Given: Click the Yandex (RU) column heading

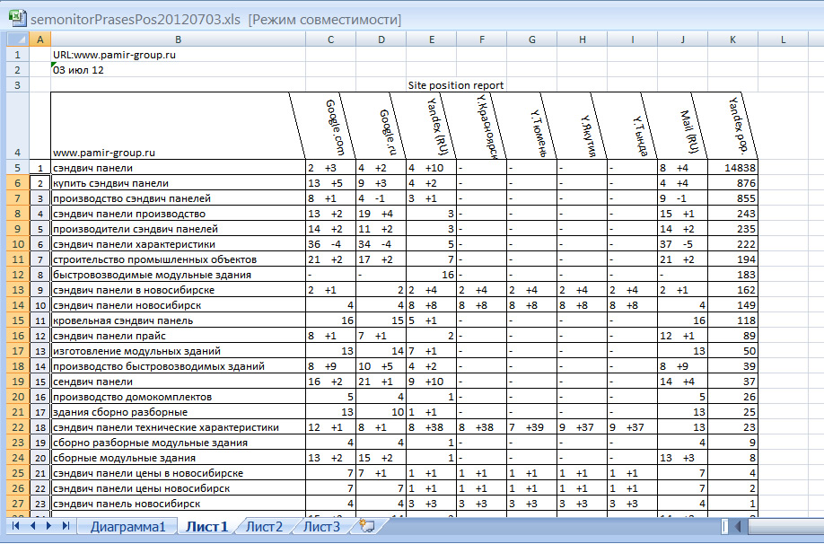Looking at the screenshot, I should 437,127.
